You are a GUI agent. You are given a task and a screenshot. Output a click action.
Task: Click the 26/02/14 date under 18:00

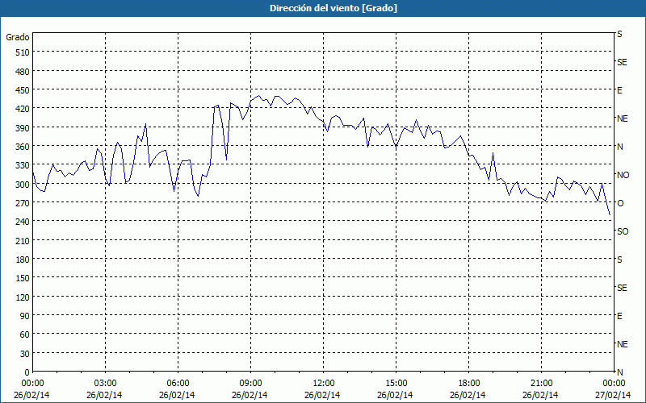pos(468,395)
